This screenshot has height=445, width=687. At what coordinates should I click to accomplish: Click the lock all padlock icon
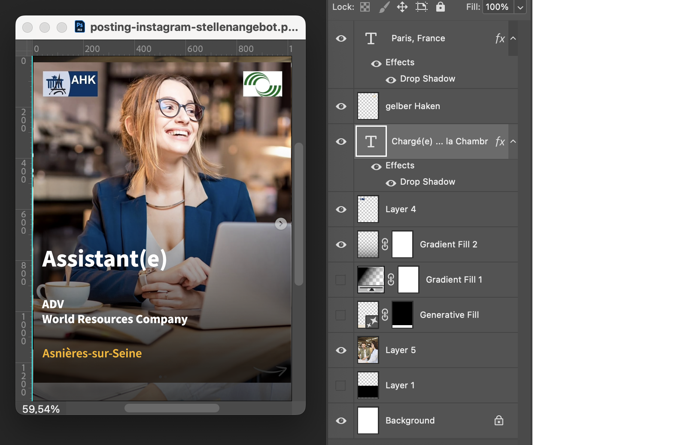(441, 7)
